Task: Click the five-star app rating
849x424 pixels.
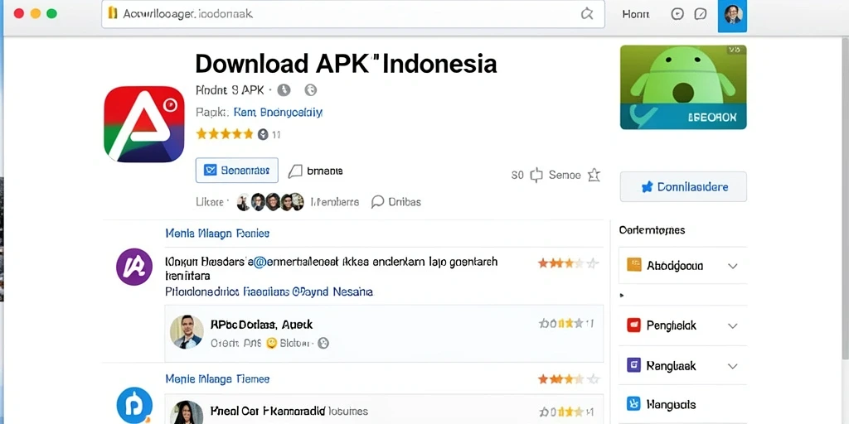Action: pos(225,133)
